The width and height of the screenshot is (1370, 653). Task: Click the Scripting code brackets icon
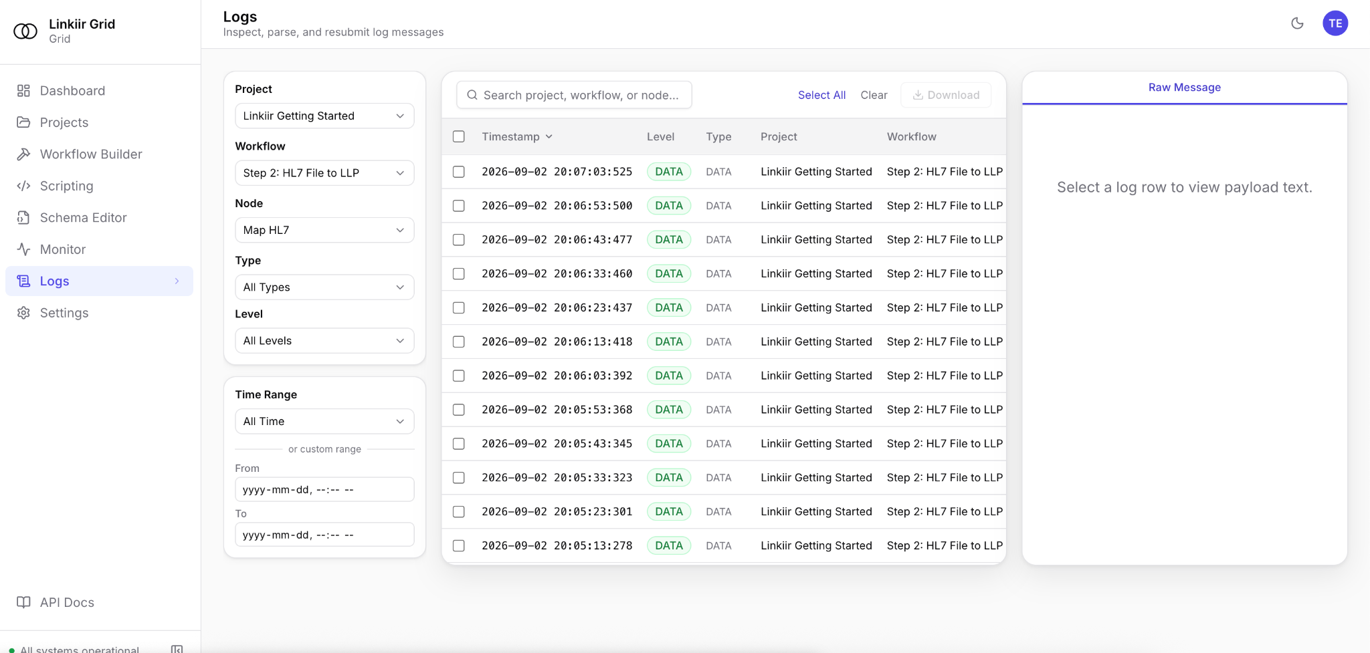[23, 186]
